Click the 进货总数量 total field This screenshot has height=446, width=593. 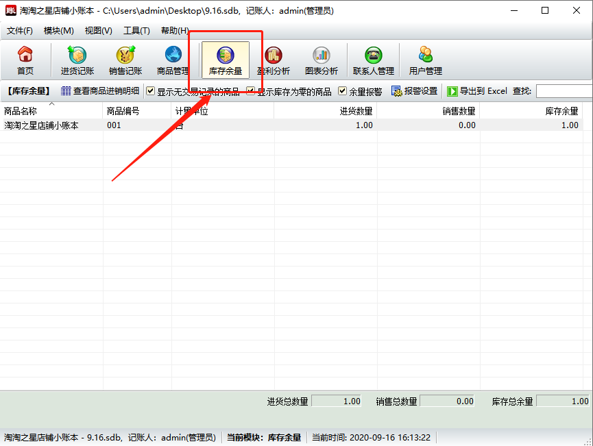[x=336, y=401]
